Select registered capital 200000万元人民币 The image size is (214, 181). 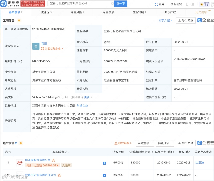(x=116, y=50)
